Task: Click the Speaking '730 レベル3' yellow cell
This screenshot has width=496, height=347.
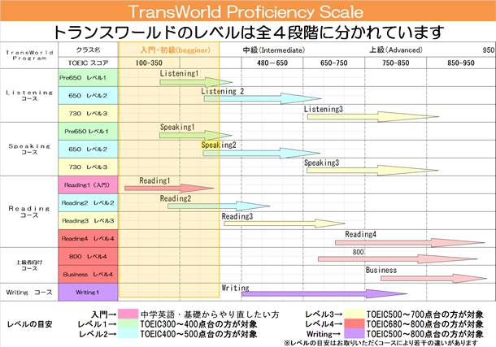Action: coord(89,167)
